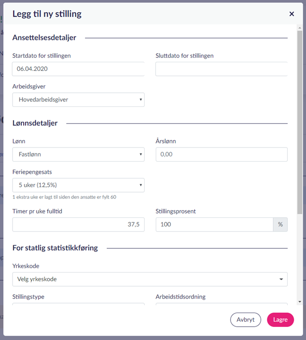Click the percent sign beside Stillingsprosent

pos(280,224)
